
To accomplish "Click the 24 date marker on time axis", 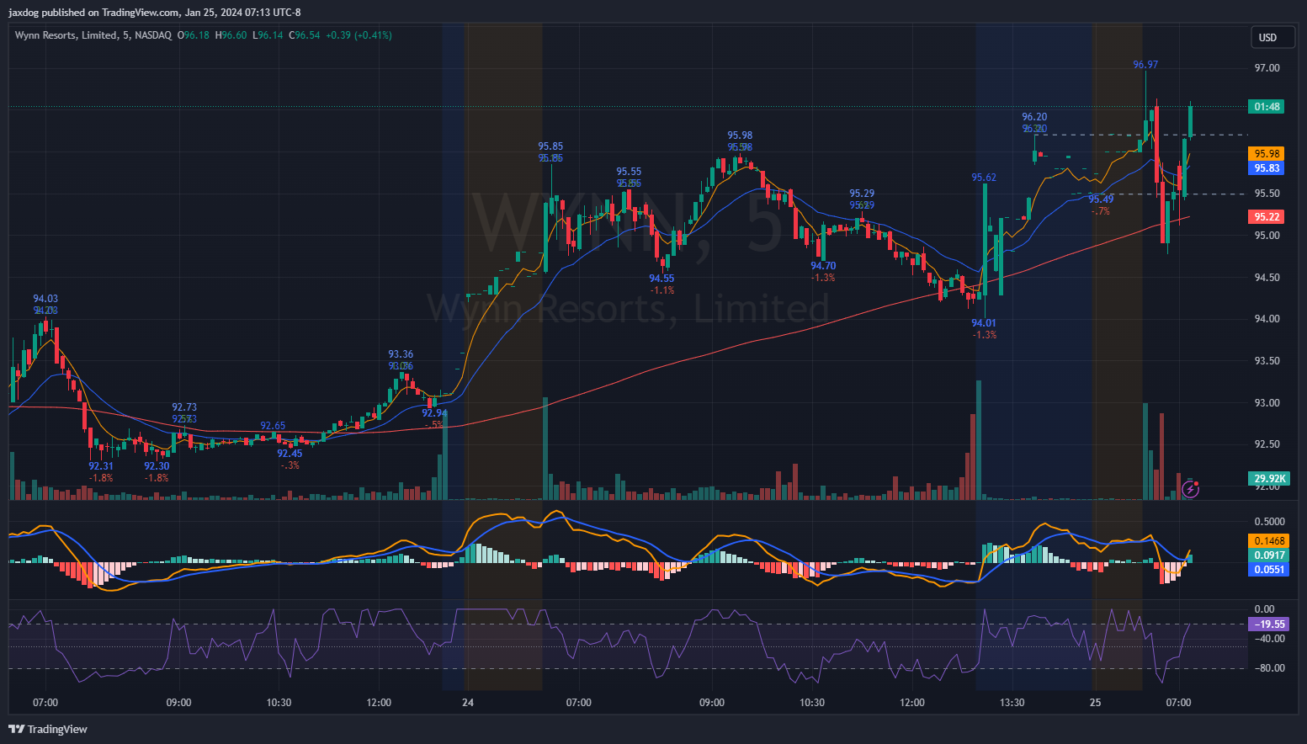I will 468,703.
